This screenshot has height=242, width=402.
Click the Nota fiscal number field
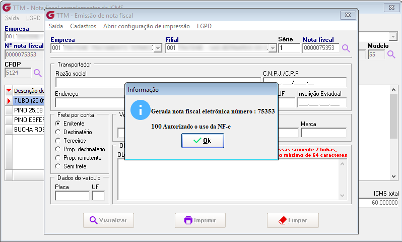(321, 48)
